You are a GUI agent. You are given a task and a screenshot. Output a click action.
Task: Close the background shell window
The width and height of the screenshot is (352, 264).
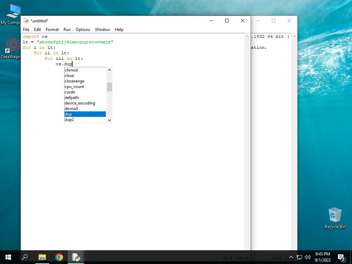[289, 21]
